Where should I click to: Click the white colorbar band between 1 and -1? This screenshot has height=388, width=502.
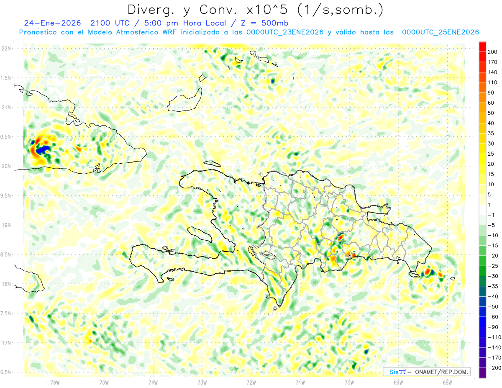coord(483,210)
